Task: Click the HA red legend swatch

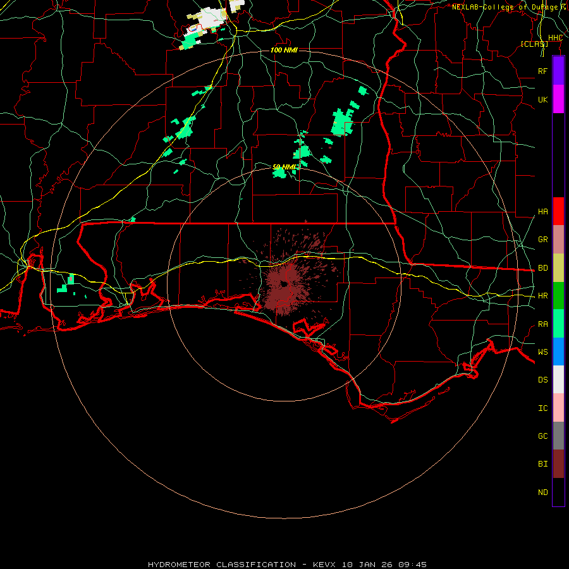Action: click(x=558, y=211)
